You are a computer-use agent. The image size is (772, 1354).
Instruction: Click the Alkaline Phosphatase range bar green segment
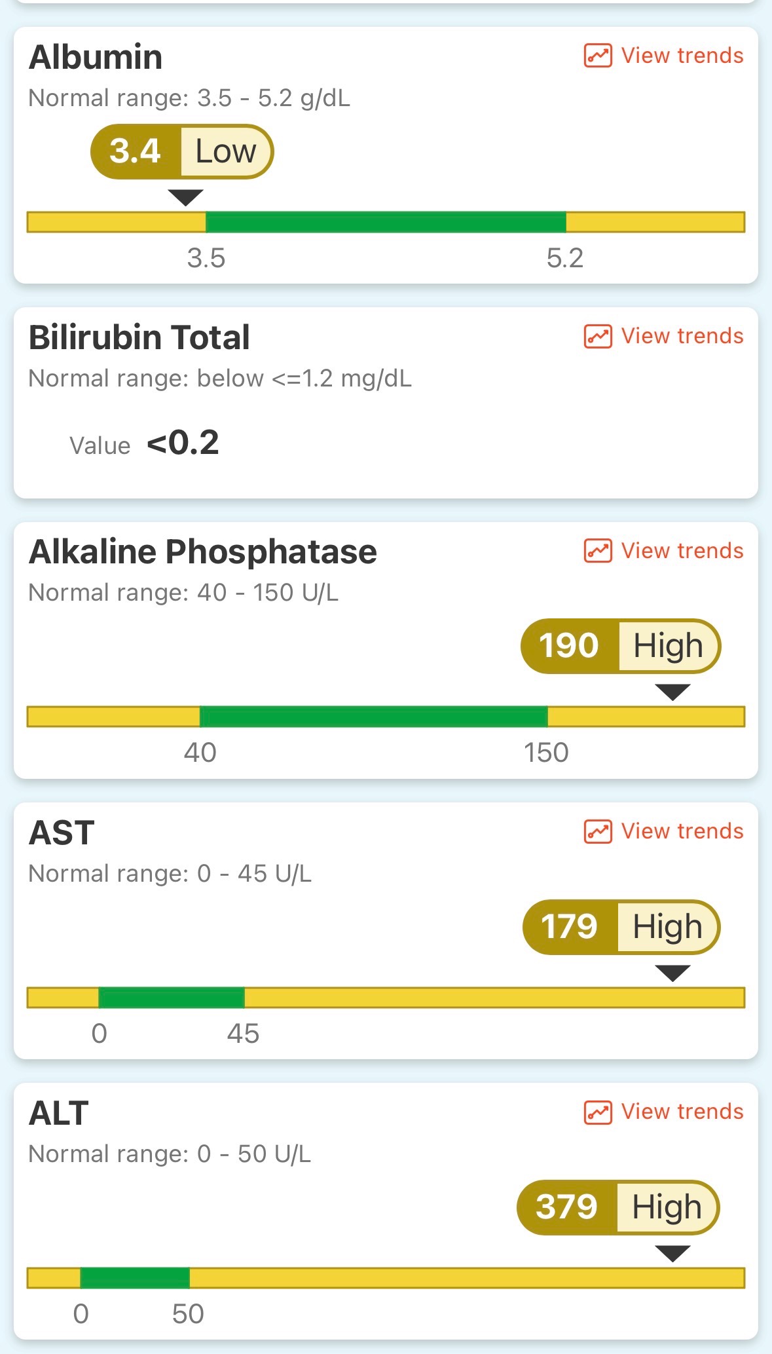point(373,717)
